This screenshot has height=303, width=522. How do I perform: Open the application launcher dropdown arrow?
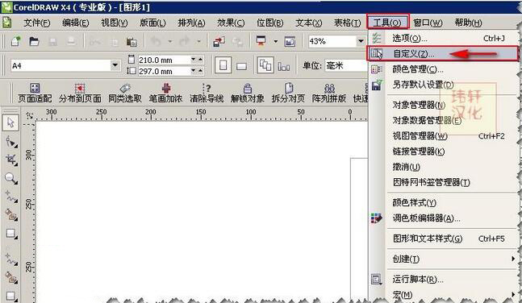[276, 42]
